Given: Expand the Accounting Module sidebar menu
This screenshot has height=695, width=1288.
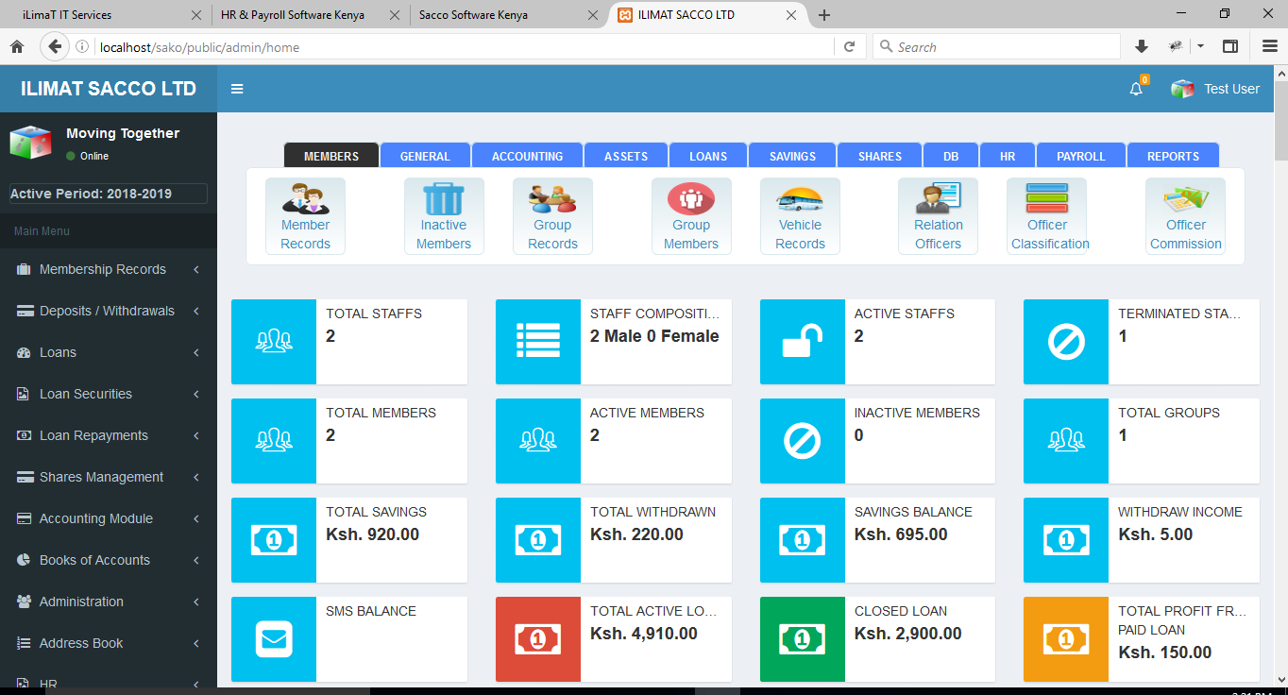Looking at the screenshot, I should click(x=95, y=518).
